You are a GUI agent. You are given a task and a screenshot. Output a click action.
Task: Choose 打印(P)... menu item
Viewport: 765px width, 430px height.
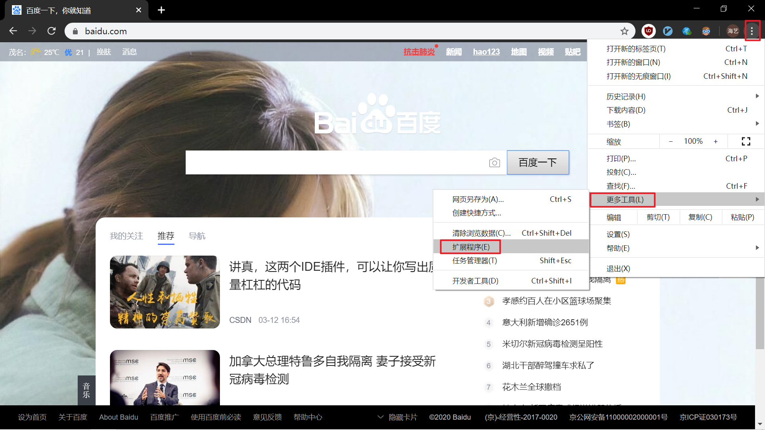[x=677, y=158]
